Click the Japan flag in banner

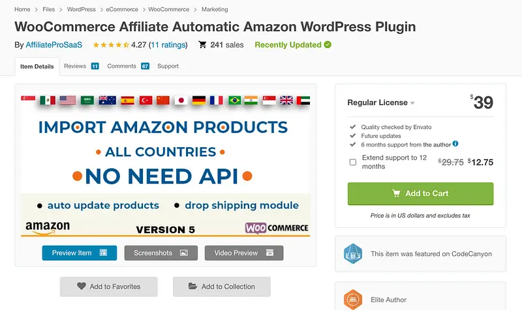pyautogui.click(x=181, y=100)
